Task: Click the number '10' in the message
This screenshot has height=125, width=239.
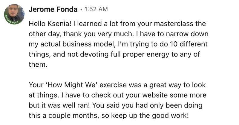Action: 173,44
